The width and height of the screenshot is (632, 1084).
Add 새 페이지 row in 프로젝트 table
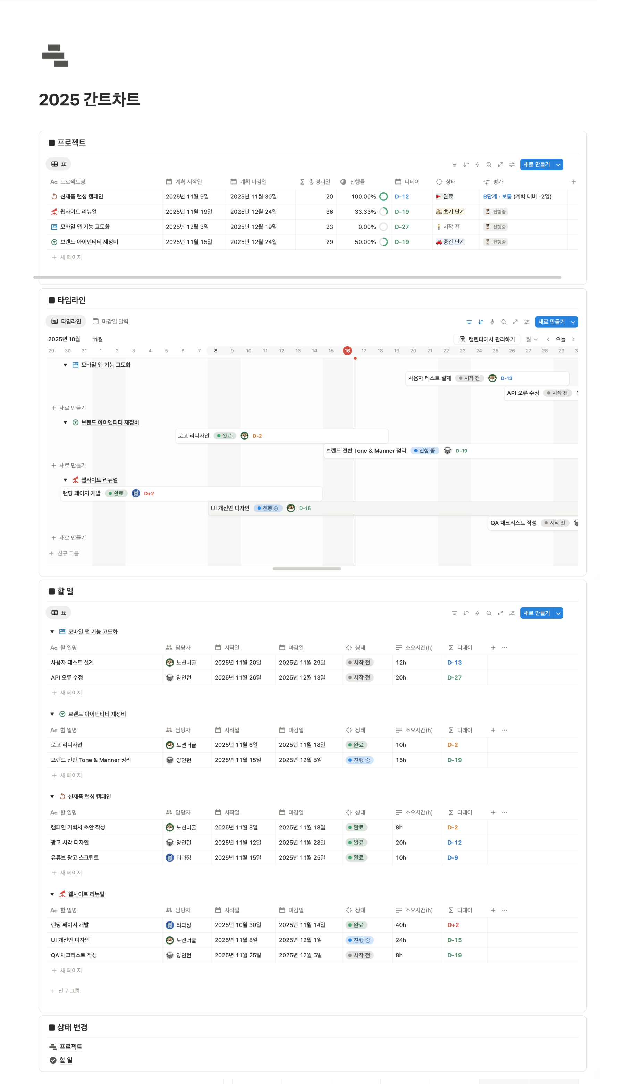click(x=67, y=257)
